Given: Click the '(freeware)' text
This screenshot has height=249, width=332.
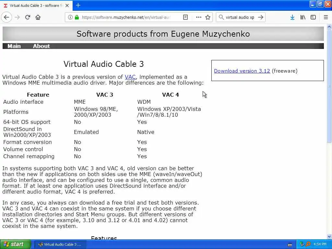Looking at the screenshot, I should click(x=285, y=71).
